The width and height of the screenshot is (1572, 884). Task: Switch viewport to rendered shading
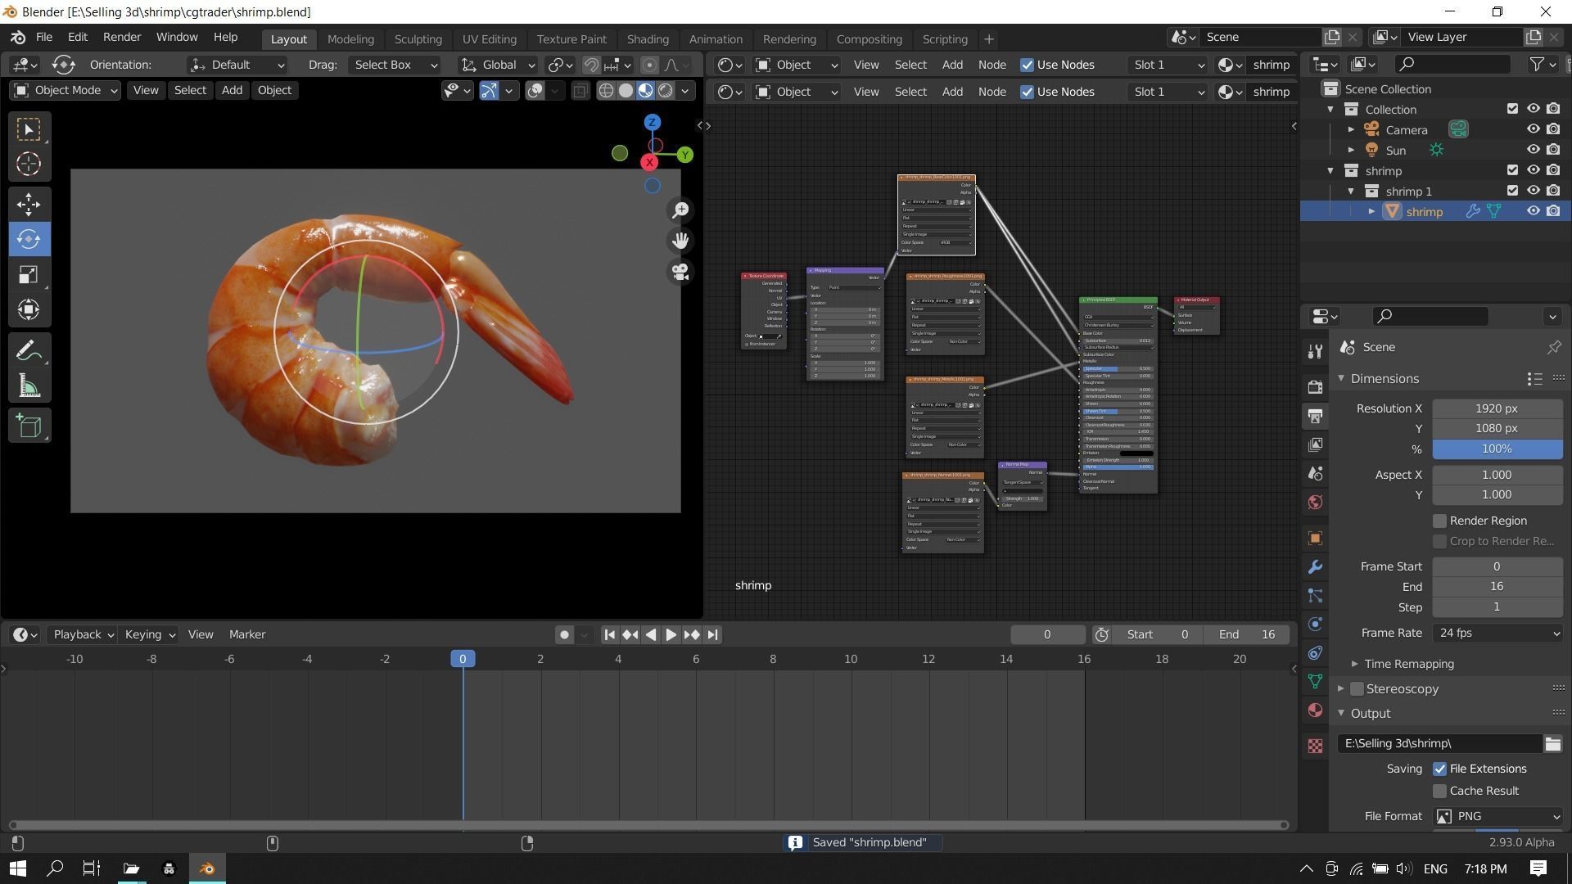pyautogui.click(x=666, y=91)
